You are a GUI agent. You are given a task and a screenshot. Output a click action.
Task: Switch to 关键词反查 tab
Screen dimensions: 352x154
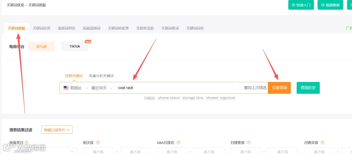[41, 28]
